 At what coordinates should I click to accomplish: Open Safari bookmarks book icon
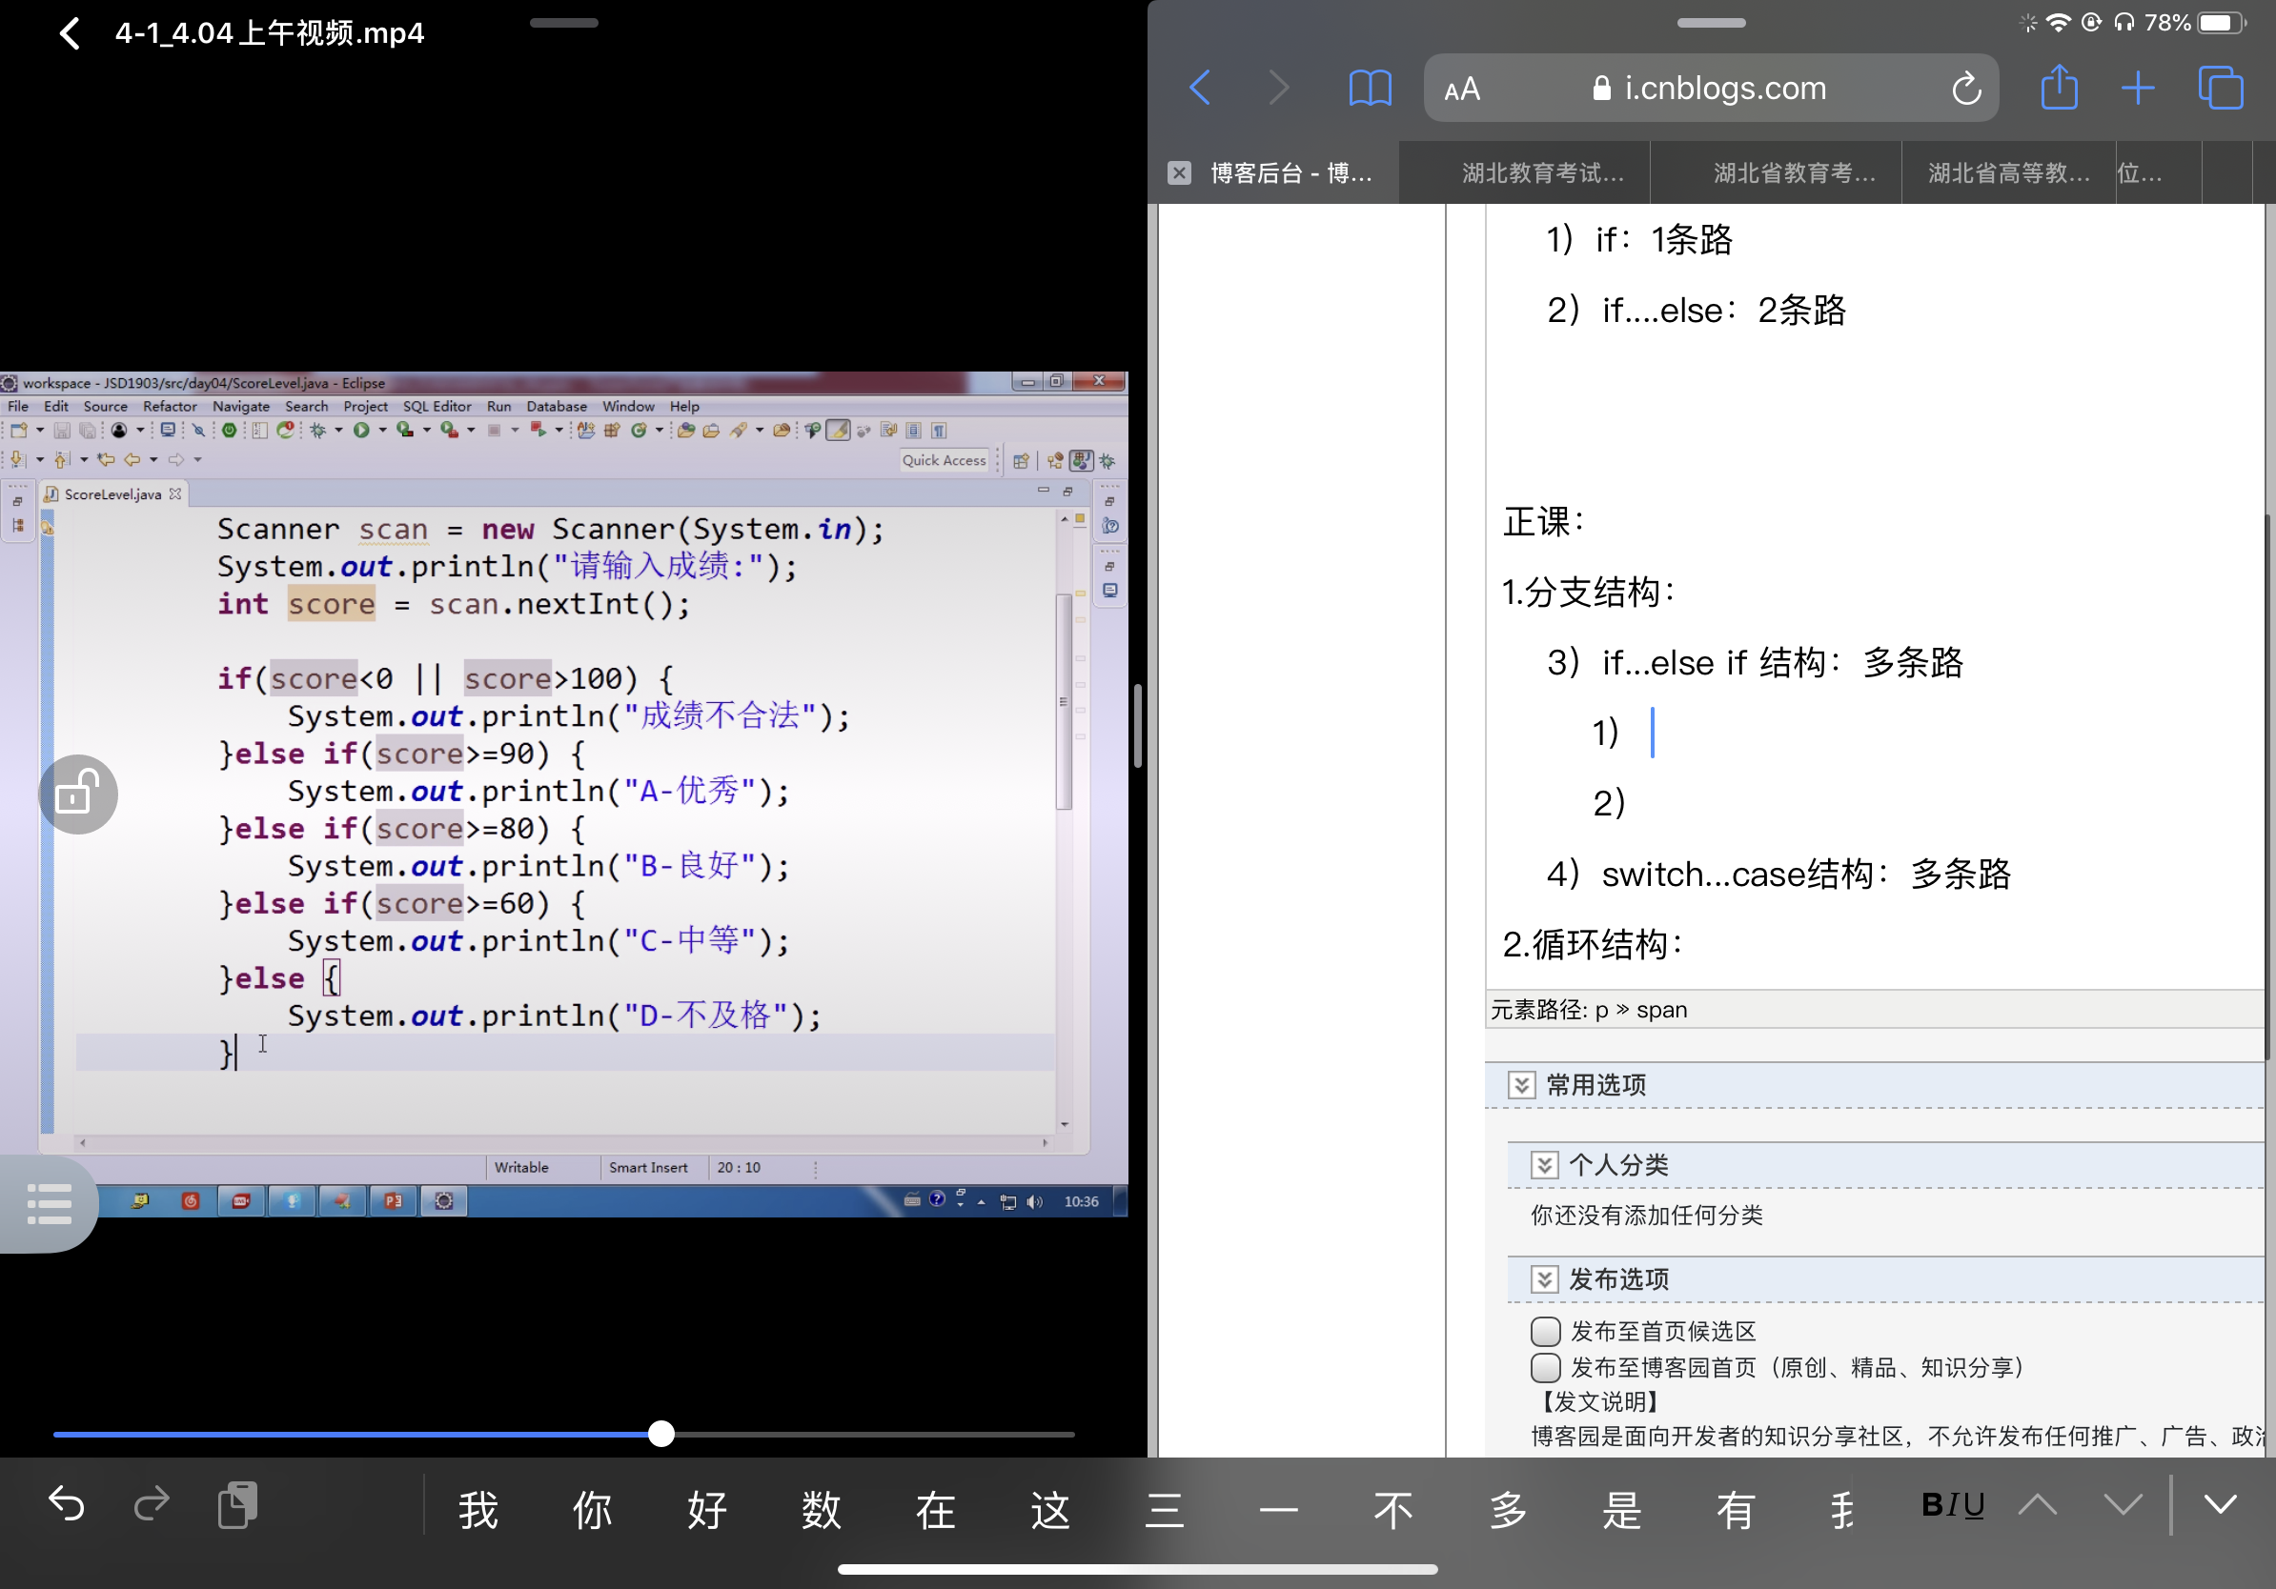(1369, 89)
